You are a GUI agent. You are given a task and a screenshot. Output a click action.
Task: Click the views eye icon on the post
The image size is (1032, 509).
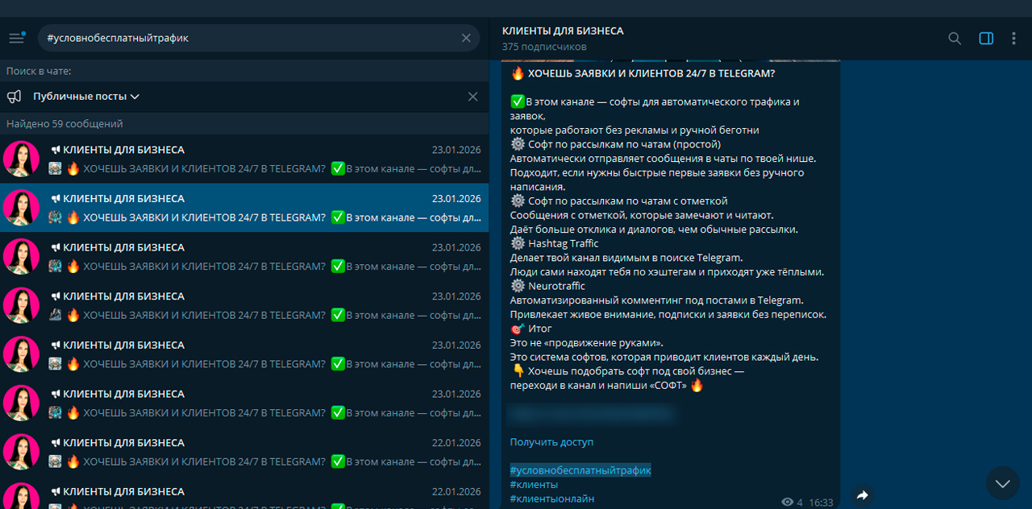pyautogui.click(x=788, y=502)
